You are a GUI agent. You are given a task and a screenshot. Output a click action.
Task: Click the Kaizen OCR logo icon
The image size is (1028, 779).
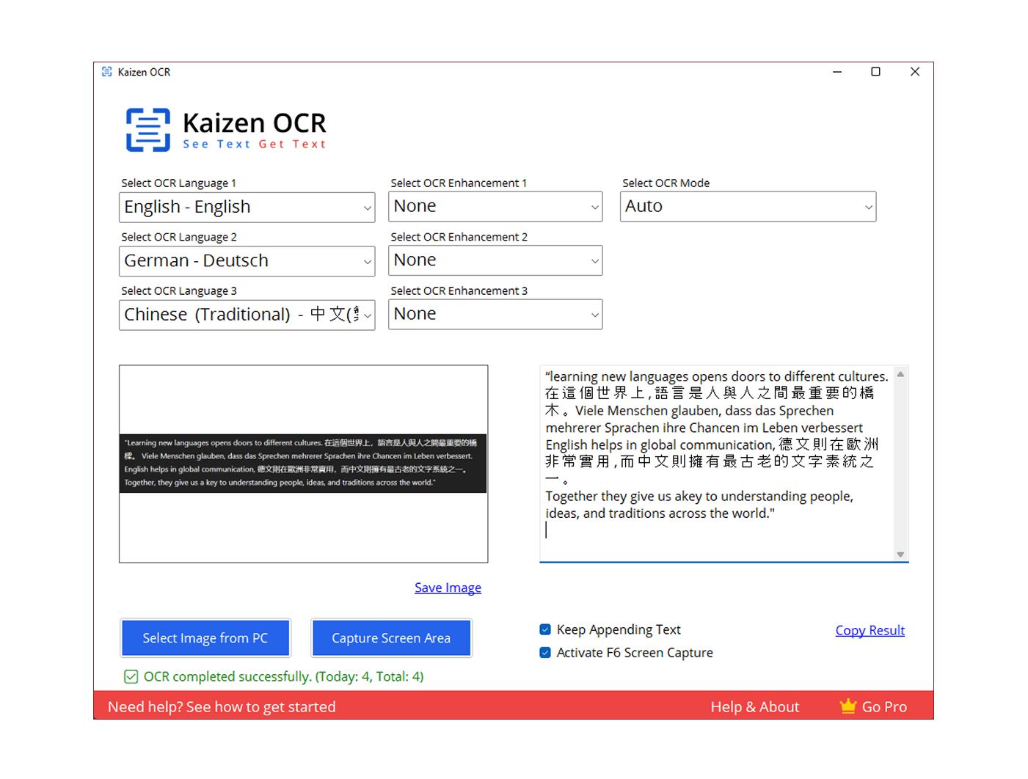coord(148,130)
